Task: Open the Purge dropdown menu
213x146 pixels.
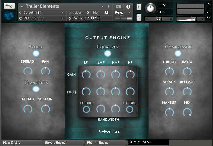Action: [x=123, y=13]
